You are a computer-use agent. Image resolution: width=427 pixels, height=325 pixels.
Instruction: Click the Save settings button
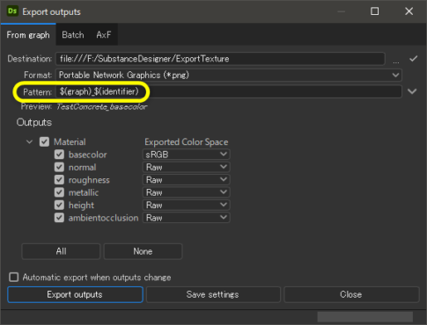click(213, 294)
